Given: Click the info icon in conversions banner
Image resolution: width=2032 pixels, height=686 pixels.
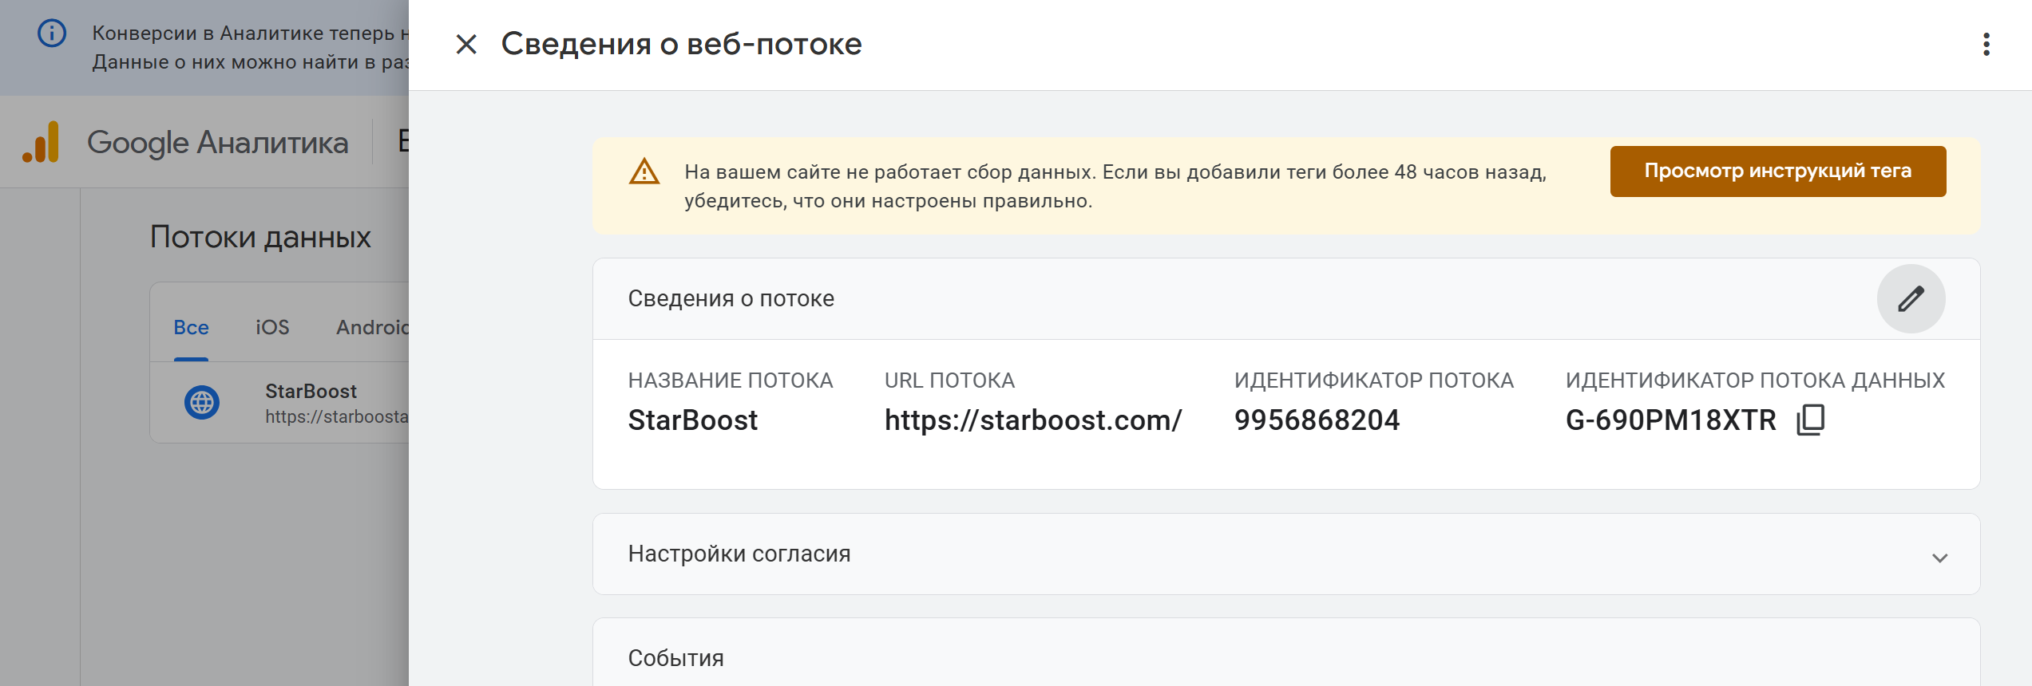Looking at the screenshot, I should (x=52, y=34).
